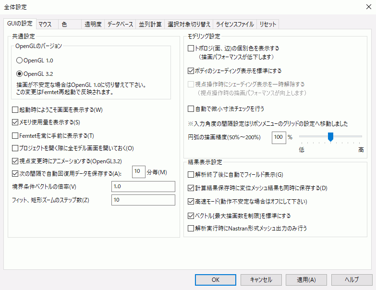Open the 色 tab
This screenshot has height=290, width=376.
coord(64,24)
